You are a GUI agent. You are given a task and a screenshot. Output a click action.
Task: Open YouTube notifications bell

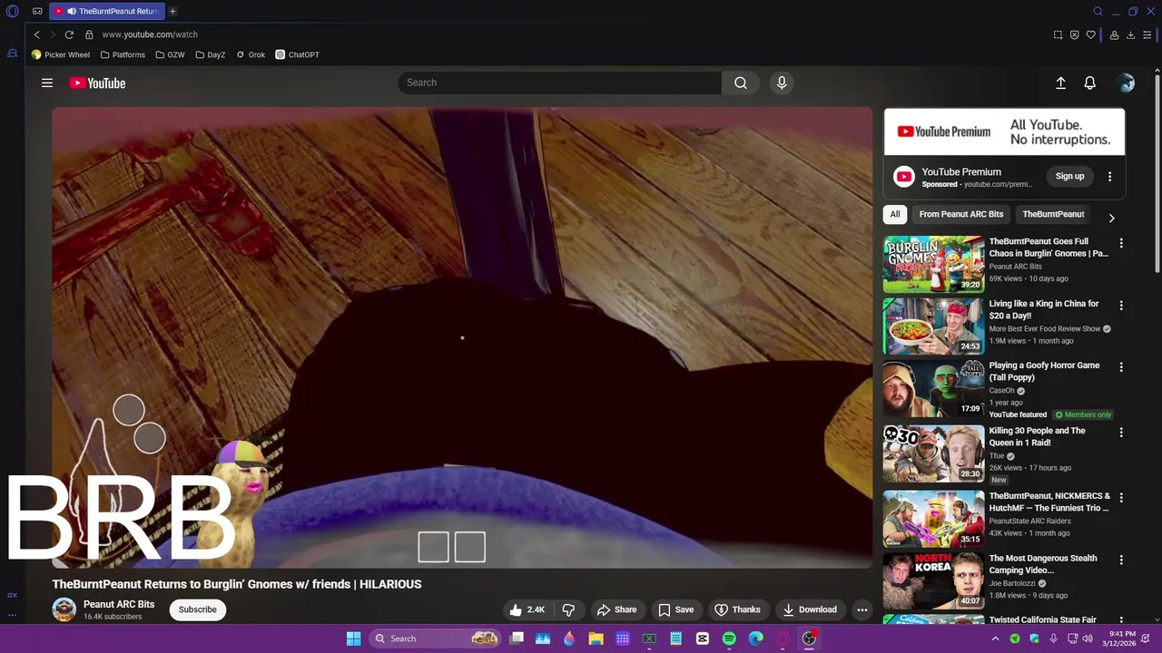coord(1090,83)
